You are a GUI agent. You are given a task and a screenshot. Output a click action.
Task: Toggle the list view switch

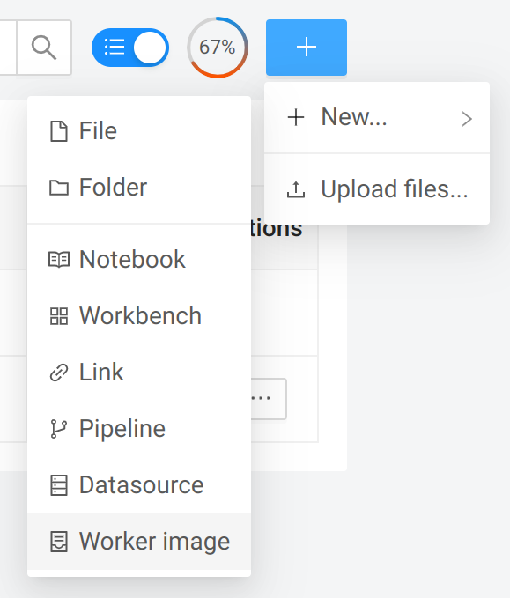click(130, 48)
